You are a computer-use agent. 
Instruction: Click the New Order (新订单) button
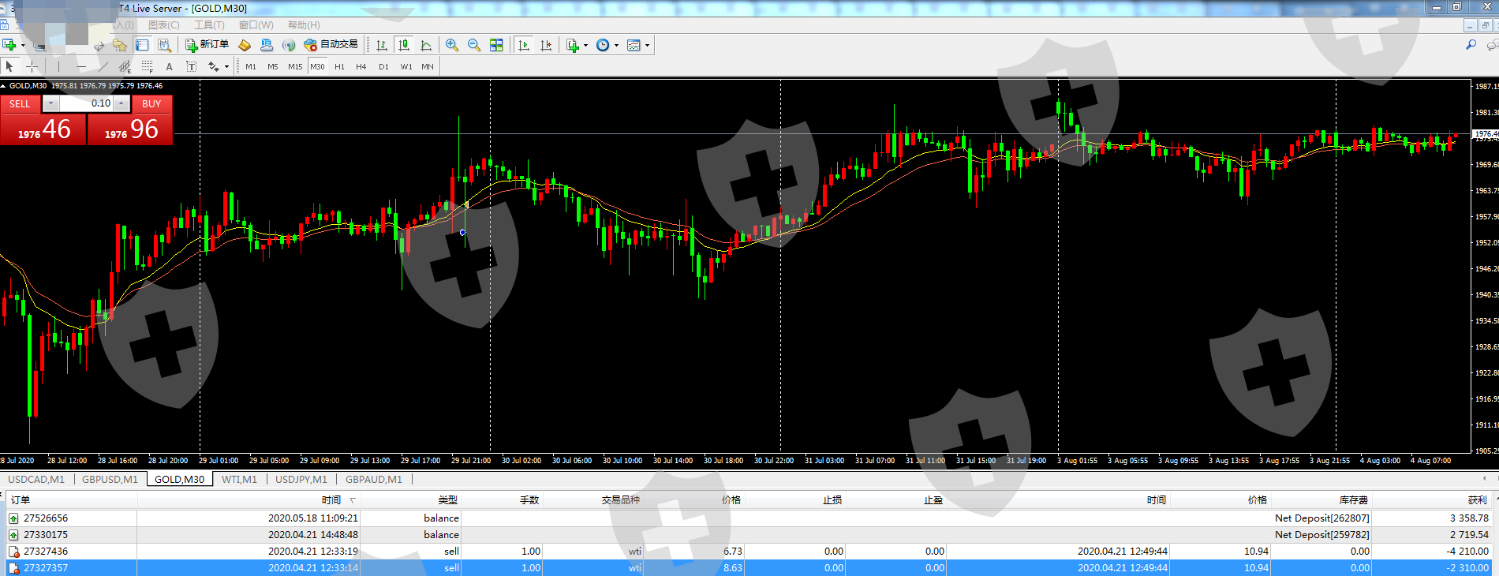click(x=207, y=45)
